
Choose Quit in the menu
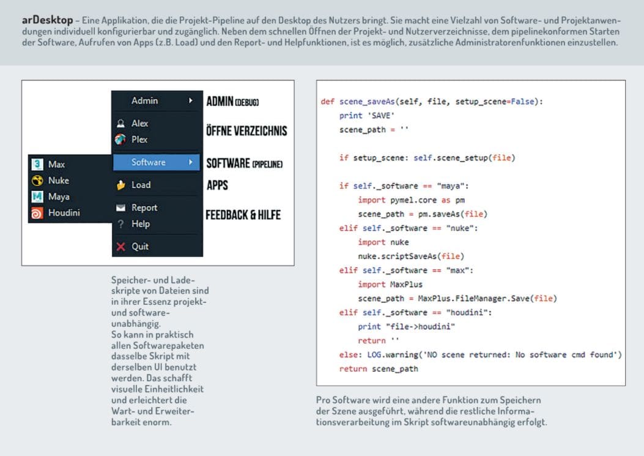point(157,247)
